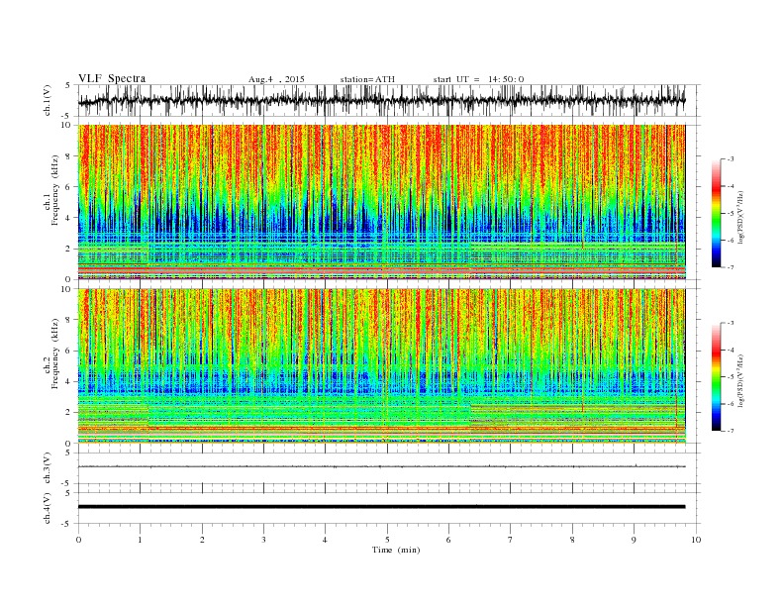Click time axis tick label "1"
Screen dimensions: 784x606
[140, 540]
